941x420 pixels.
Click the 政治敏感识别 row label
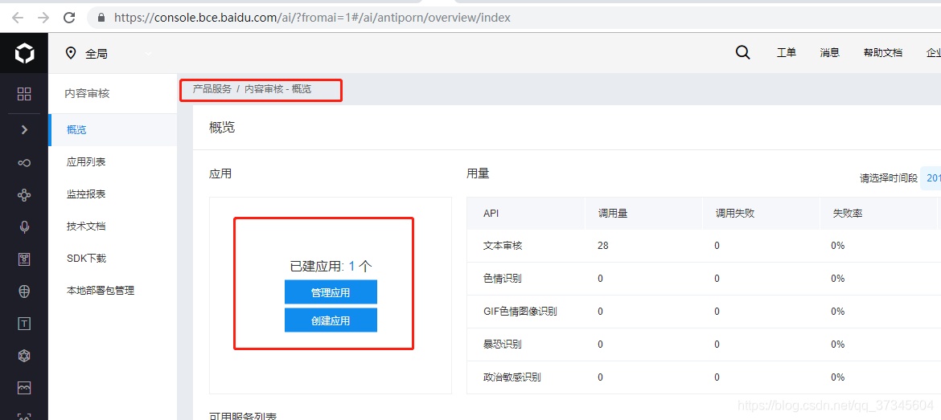[x=512, y=377]
